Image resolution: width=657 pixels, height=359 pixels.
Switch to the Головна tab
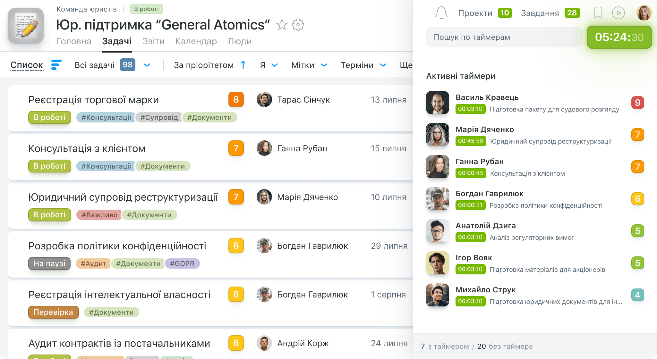coord(74,41)
